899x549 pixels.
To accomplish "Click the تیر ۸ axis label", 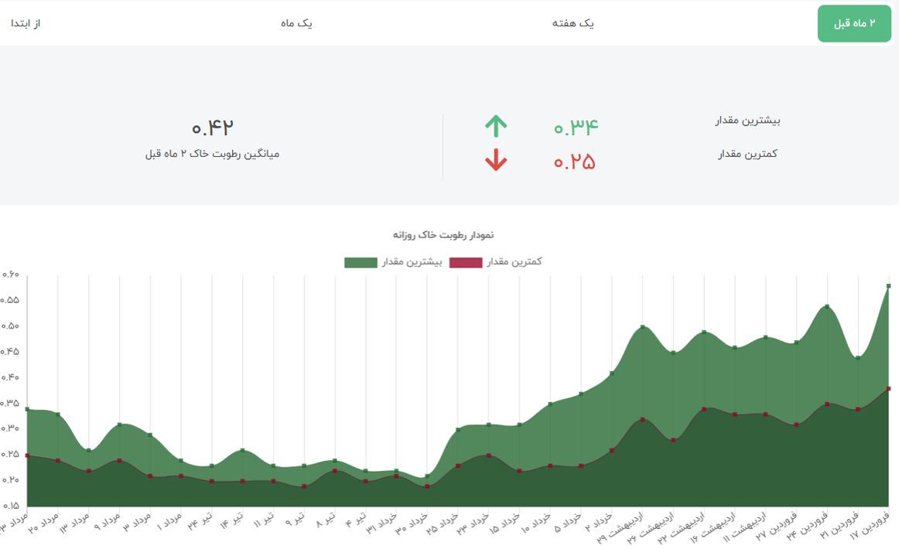I will point(325,518).
